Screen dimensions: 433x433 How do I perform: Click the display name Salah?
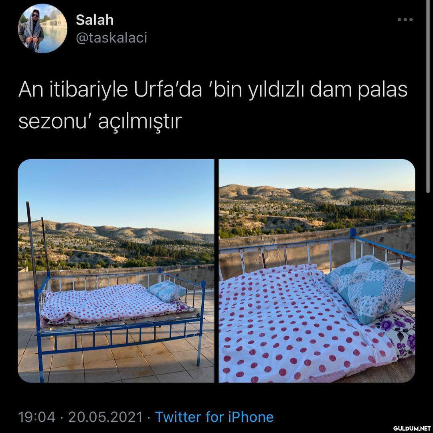(95, 20)
